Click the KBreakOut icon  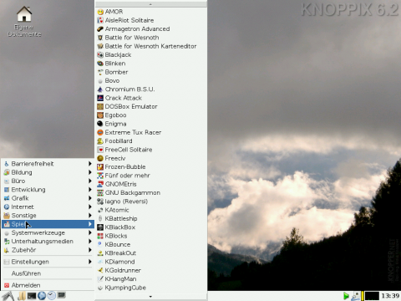pos(100,253)
